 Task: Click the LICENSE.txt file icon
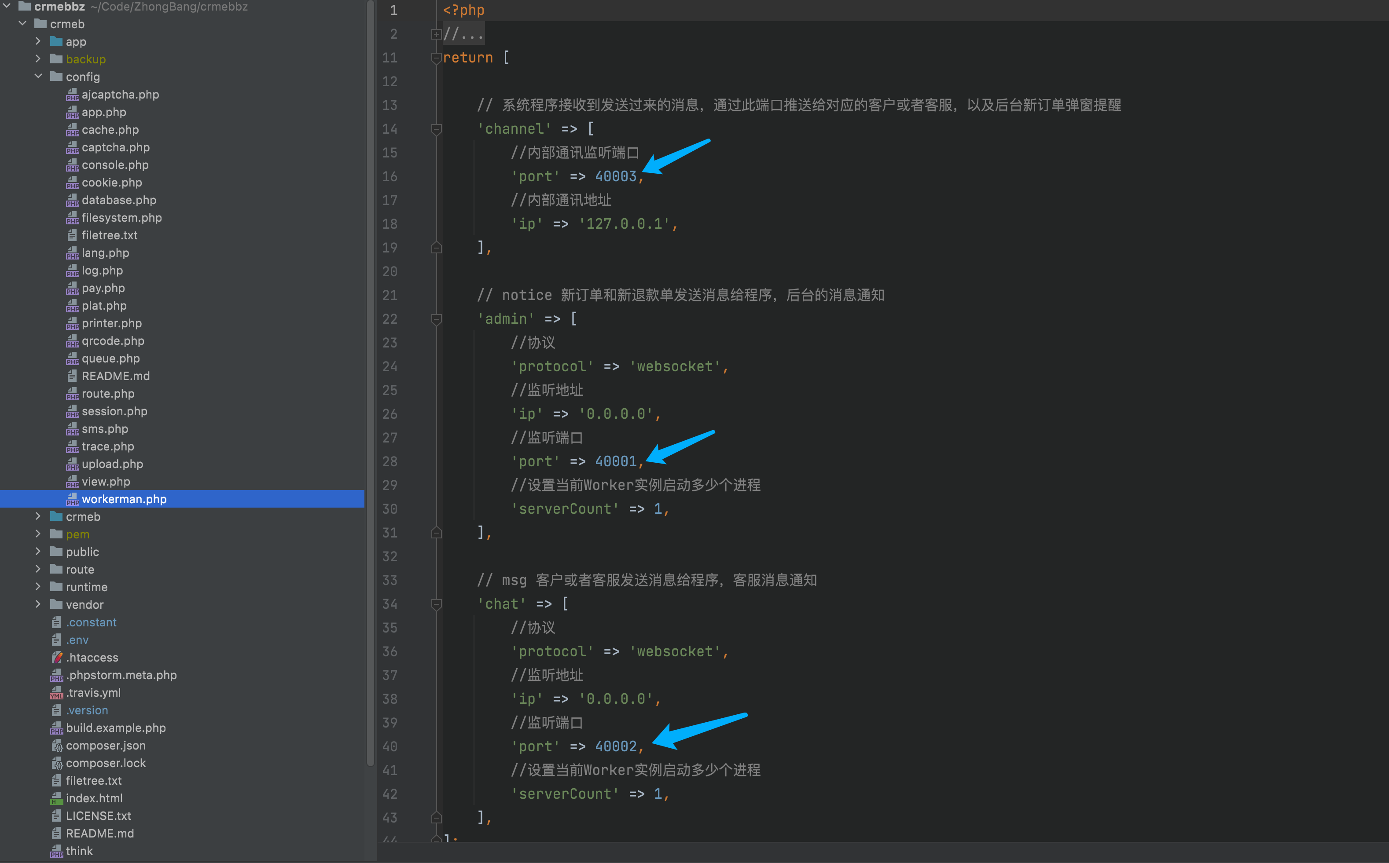(x=56, y=816)
